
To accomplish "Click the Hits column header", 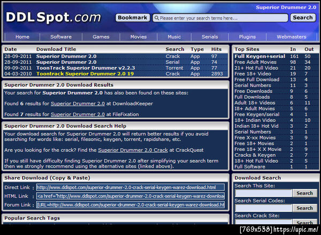I will pos(216,49).
